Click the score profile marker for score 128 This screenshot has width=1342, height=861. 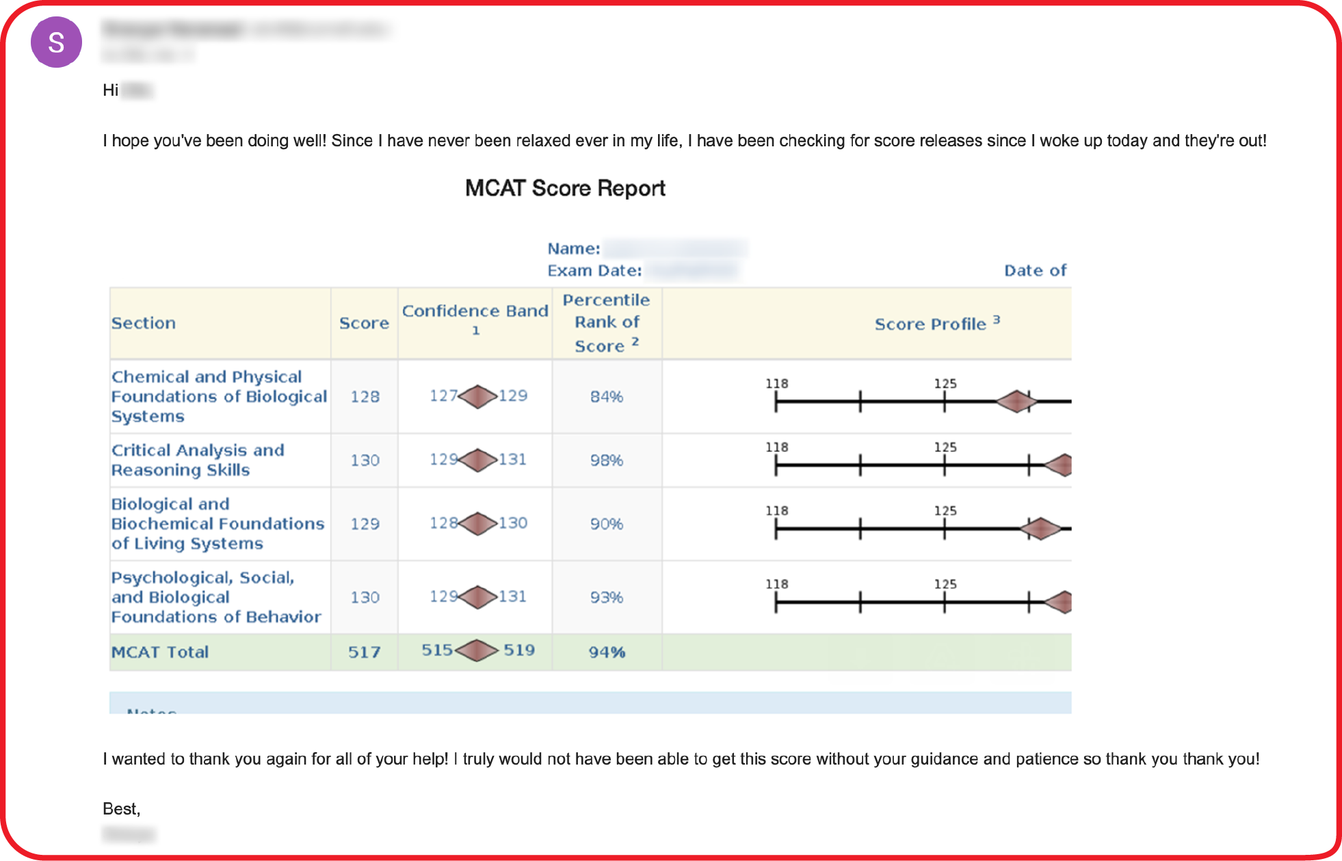coord(1016,401)
